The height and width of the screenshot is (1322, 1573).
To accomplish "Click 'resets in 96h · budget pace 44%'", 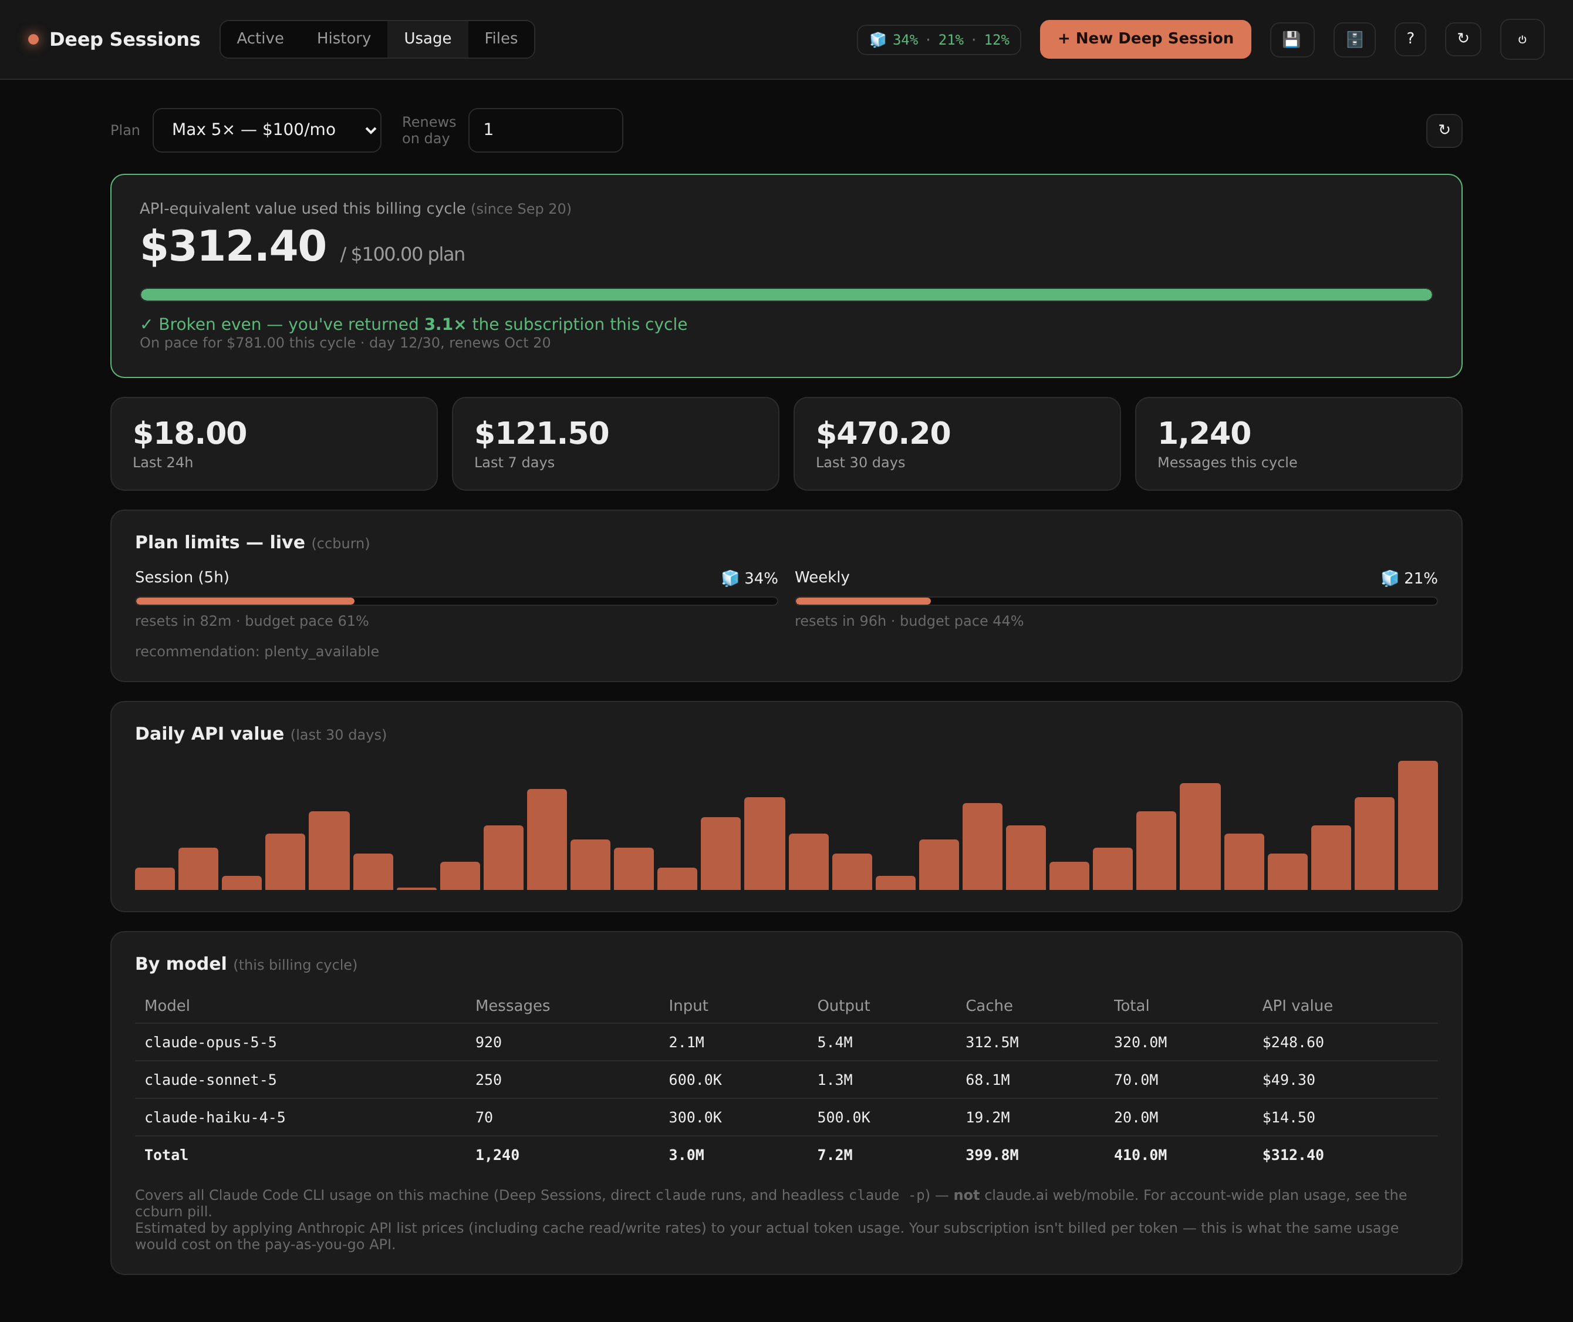I will click(909, 620).
